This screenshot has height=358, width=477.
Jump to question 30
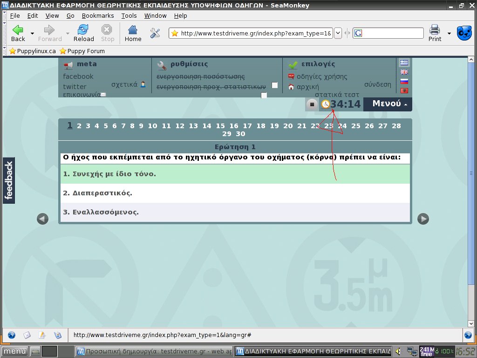pyautogui.click(x=240, y=134)
